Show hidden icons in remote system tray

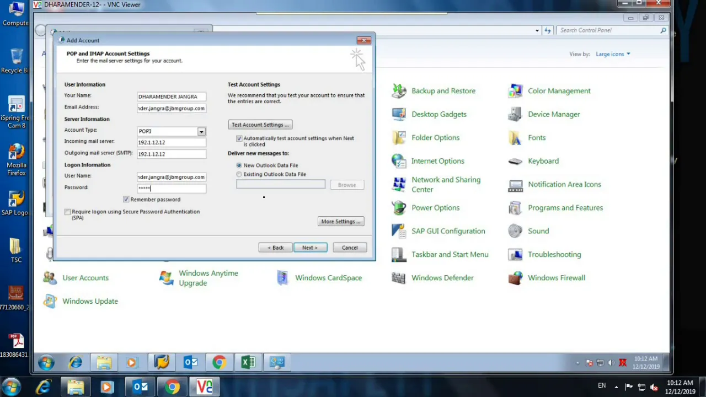click(x=577, y=363)
